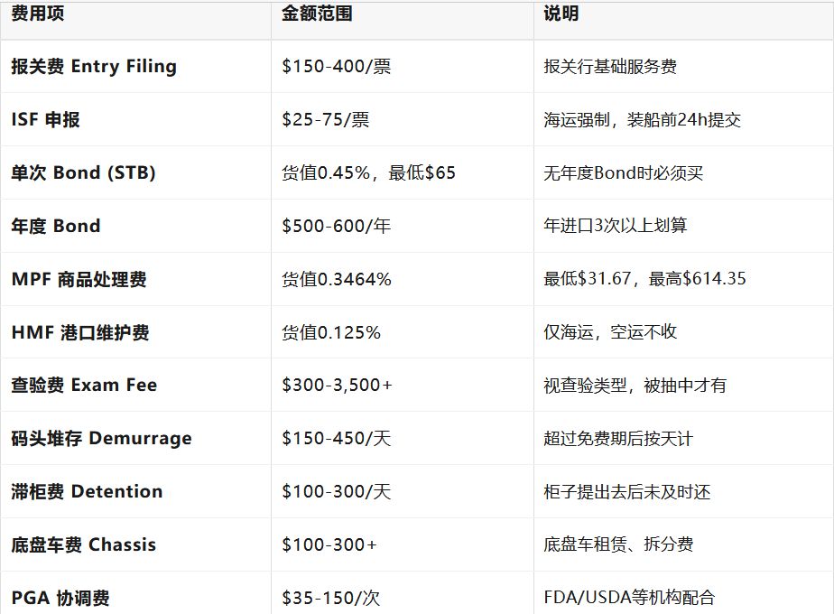Click the 底盘车租赁、拆分费 description

click(x=618, y=544)
